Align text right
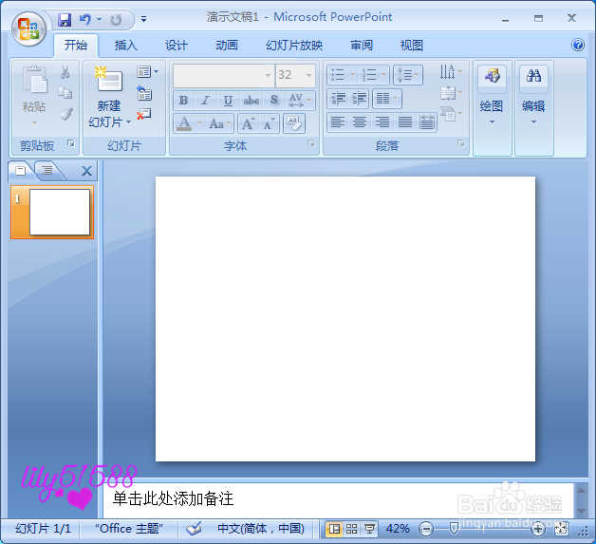This screenshot has height=544, width=596. pyautogui.click(x=382, y=122)
